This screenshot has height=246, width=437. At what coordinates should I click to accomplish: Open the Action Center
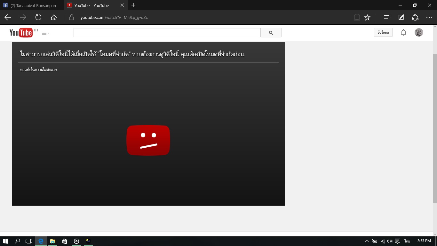pos(398,241)
